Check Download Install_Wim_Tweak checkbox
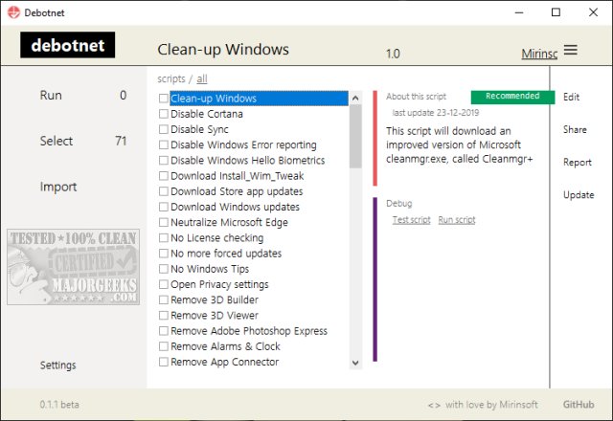613x421 pixels. click(164, 176)
